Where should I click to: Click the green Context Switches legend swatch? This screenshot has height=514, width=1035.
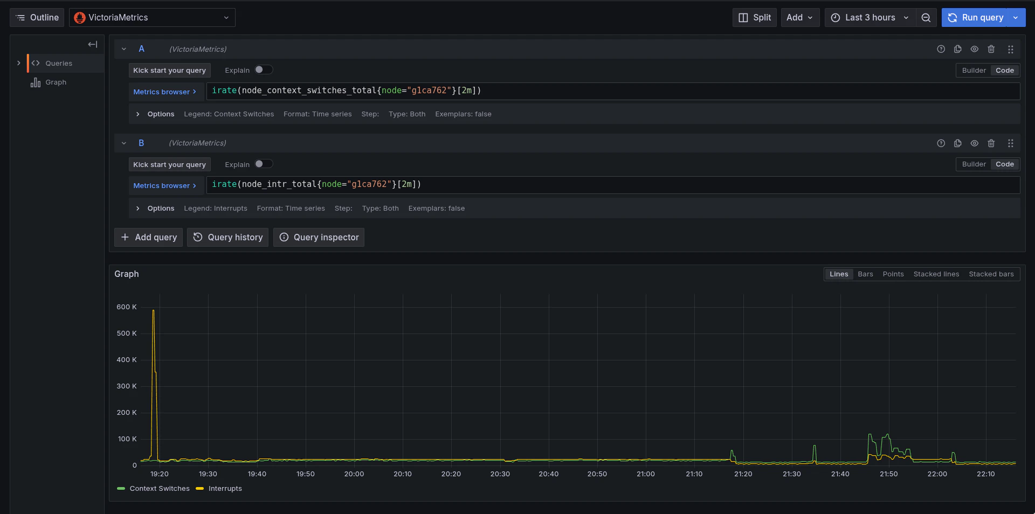[x=121, y=489]
